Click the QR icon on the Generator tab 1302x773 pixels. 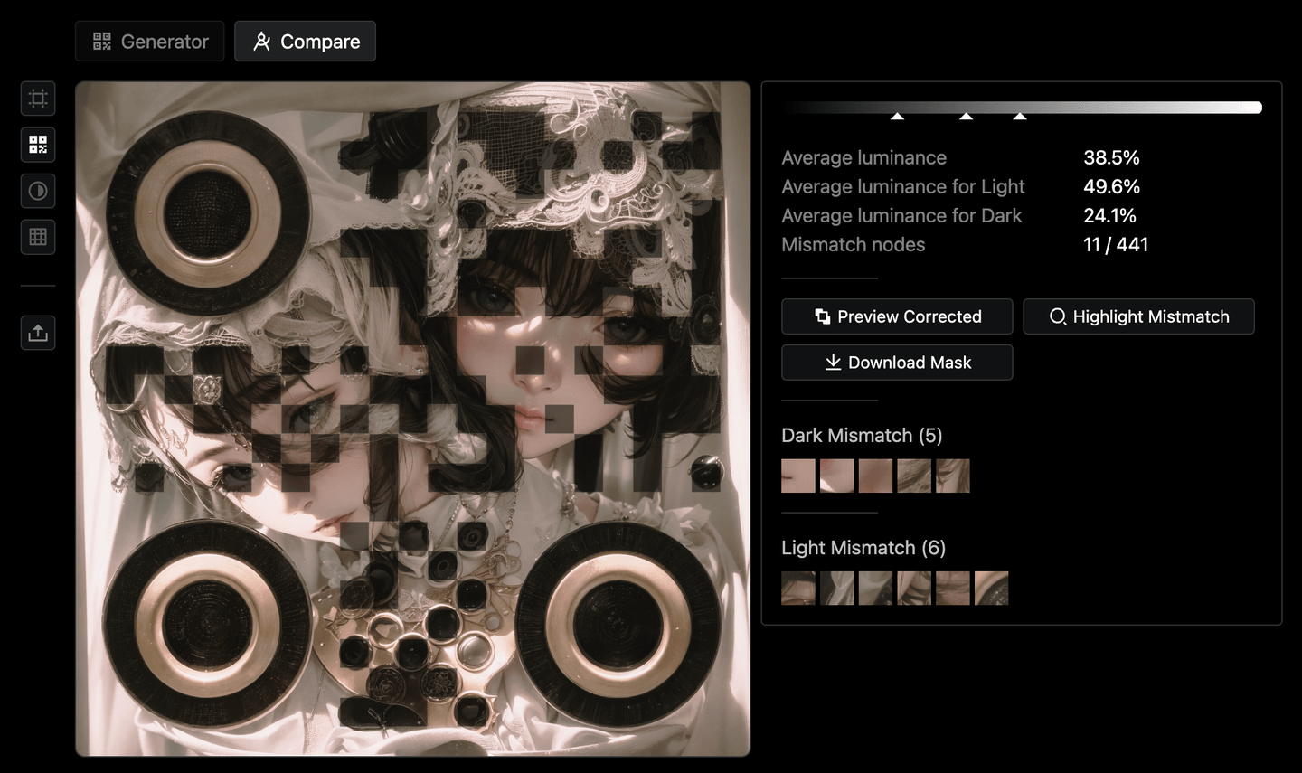(101, 40)
